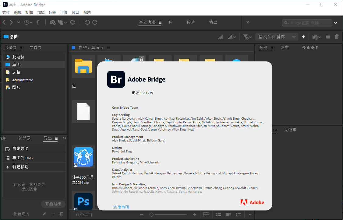Click the open in Camera Raw aperture icon
The image size is (343, 220).
[72, 22]
